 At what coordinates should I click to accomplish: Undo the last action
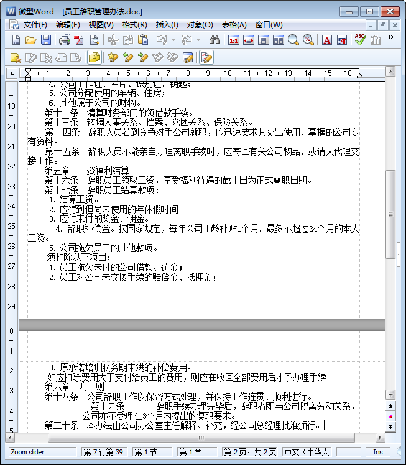(x=162, y=40)
